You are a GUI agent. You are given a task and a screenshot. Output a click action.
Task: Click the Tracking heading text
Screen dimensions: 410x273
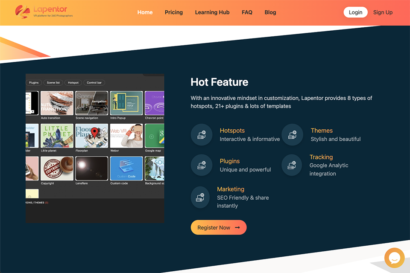point(321,157)
